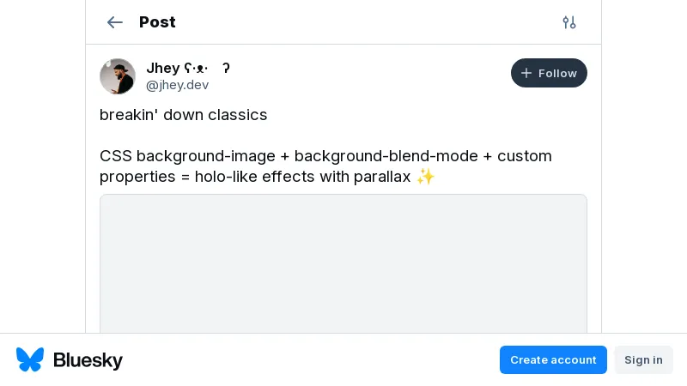Click the back arrow icon

coord(114,22)
